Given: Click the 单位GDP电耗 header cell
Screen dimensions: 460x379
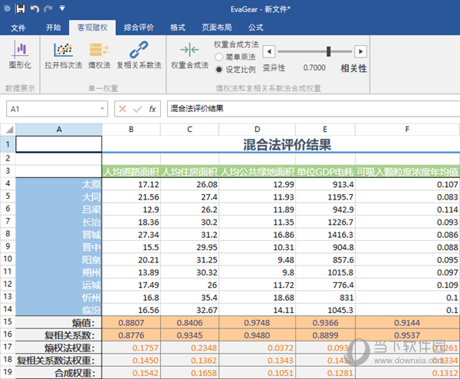Looking at the screenshot, I should pos(325,172).
